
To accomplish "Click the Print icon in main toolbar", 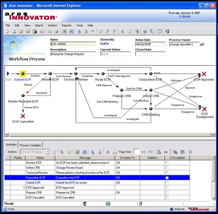I will point(56,31).
